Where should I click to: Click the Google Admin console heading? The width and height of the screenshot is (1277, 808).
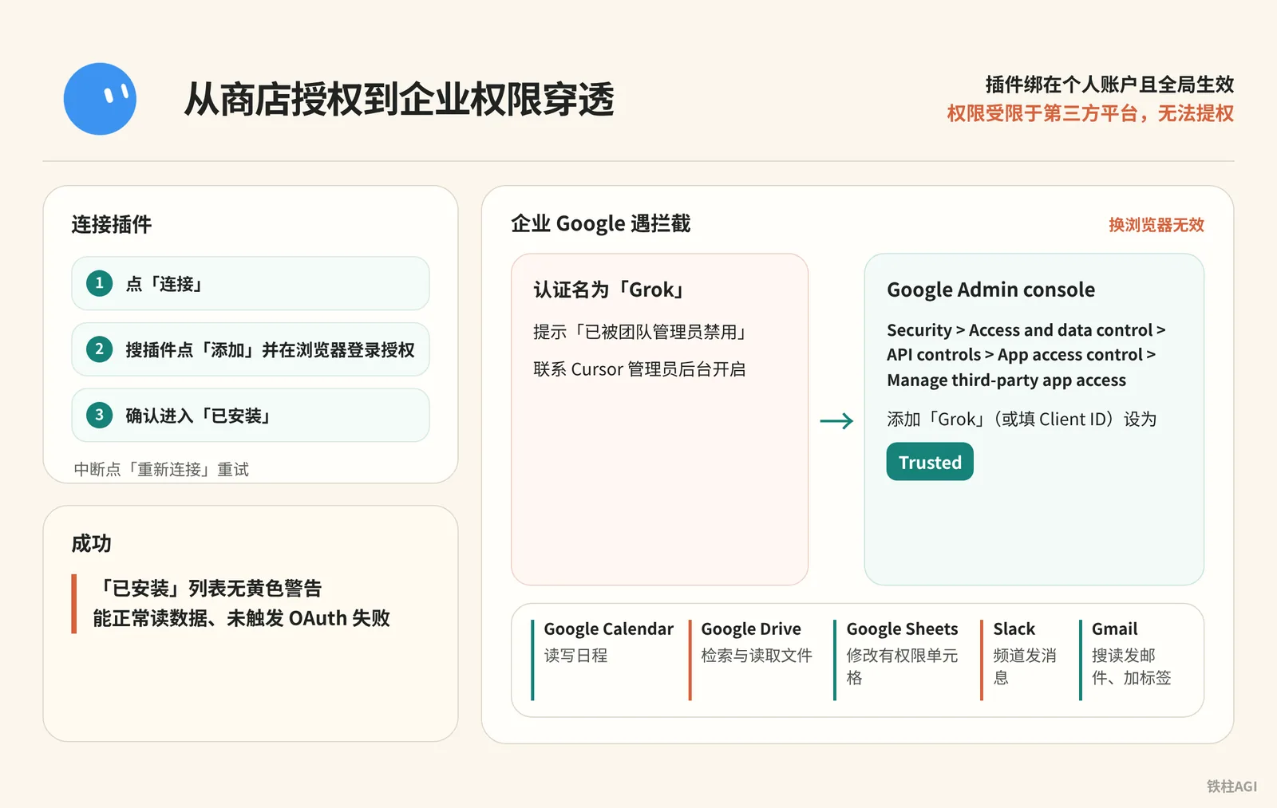(x=990, y=290)
